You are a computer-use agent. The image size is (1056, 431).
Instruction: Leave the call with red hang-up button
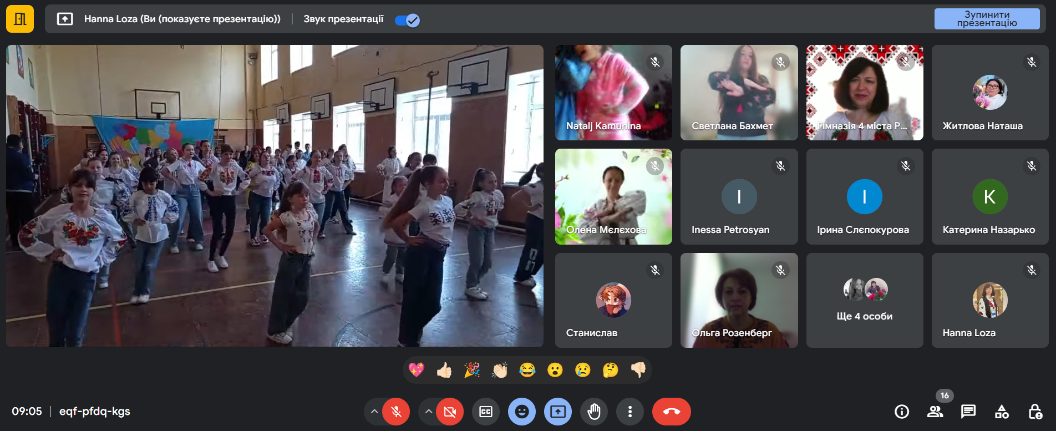pos(671,412)
